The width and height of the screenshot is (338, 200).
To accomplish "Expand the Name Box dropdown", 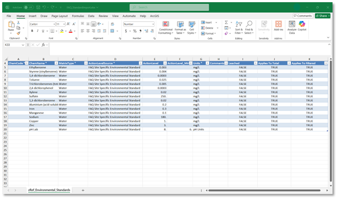I will tap(23, 45).
